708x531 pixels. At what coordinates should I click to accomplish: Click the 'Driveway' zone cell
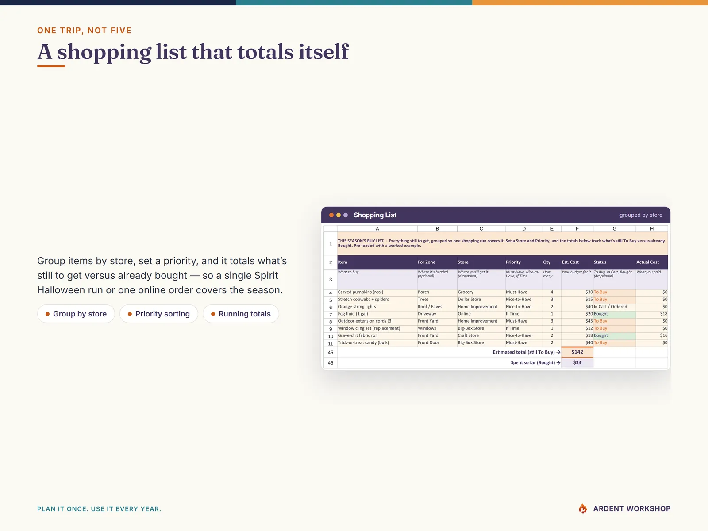(437, 314)
